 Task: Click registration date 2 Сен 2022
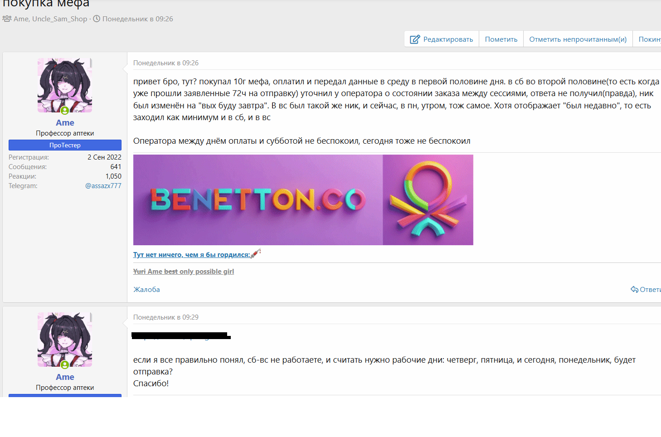tap(104, 157)
